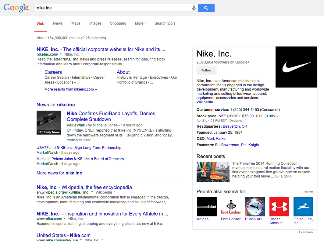Open the FuelBand news article thumbnail
Screen dimensions: 324x241
pyautogui.click(x=48, y=122)
